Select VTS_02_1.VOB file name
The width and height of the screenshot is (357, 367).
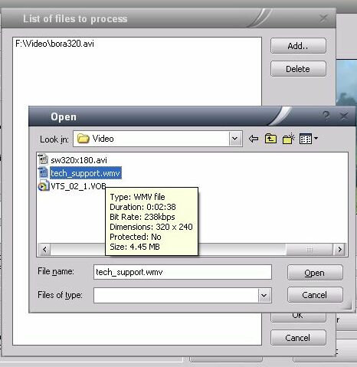pyautogui.click(x=78, y=186)
